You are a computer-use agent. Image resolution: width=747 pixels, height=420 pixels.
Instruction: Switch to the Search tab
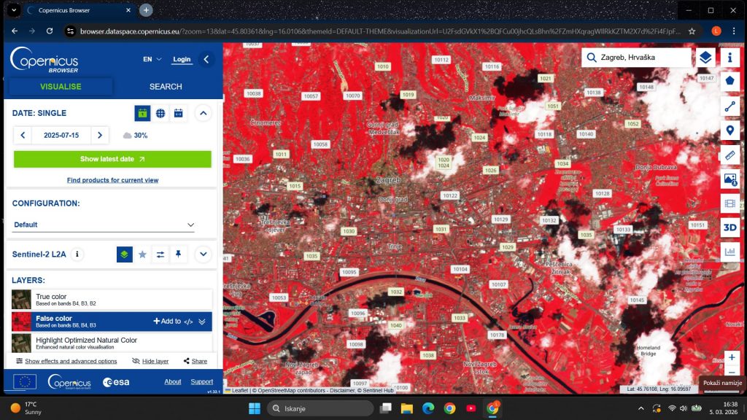pos(166,87)
